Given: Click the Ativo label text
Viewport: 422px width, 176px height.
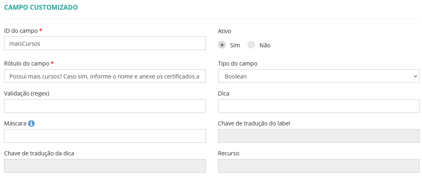Looking at the screenshot, I should click(225, 31).
